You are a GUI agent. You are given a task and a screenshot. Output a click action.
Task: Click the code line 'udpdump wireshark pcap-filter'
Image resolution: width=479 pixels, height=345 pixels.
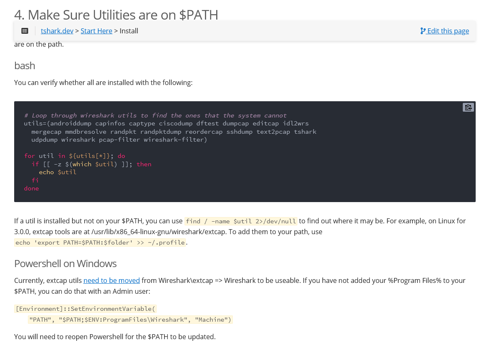coord(119,140)
